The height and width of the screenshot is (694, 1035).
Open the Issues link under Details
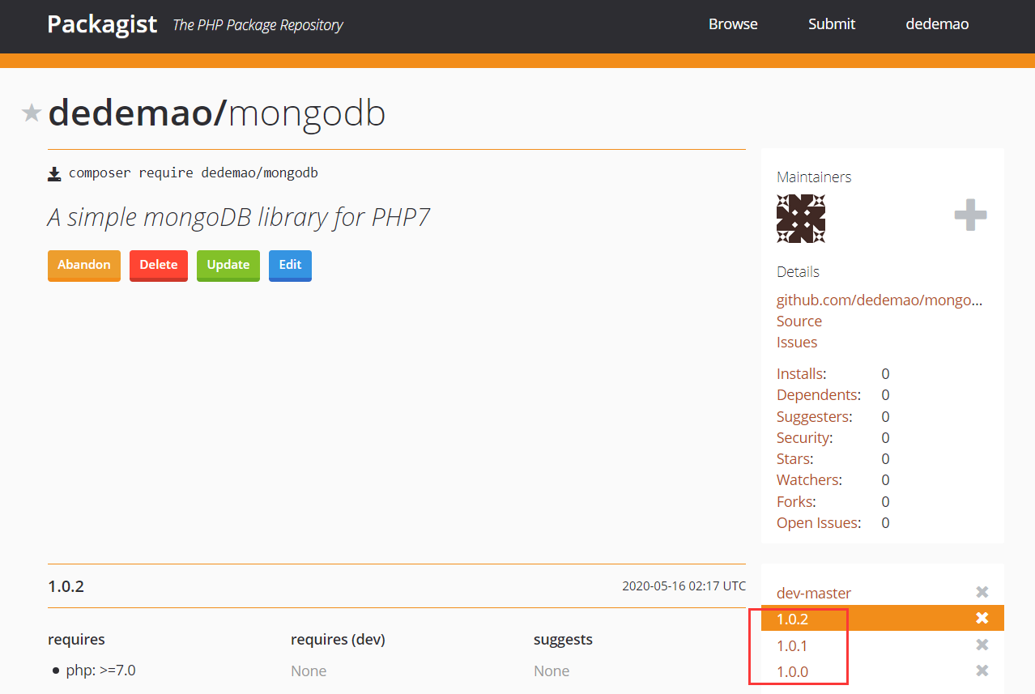click(797, 343)
